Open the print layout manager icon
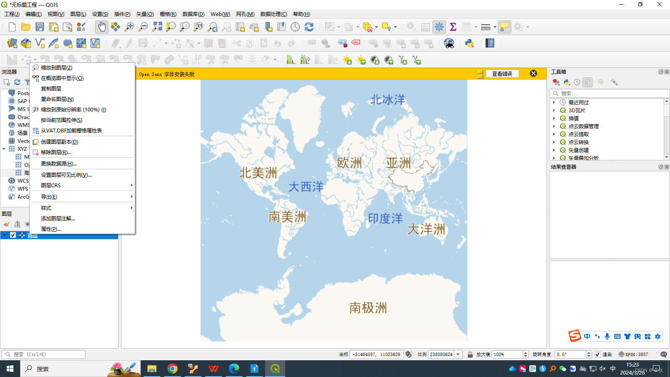 point(67,27)
